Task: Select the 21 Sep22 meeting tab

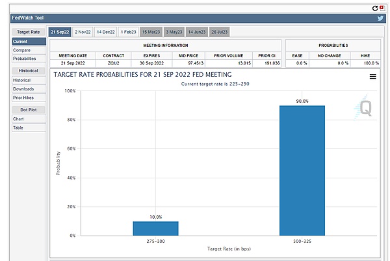Action: tap(60, 32)
